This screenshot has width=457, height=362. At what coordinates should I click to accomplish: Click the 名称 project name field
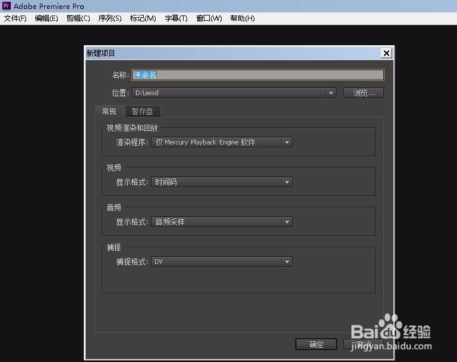point(258,75)
